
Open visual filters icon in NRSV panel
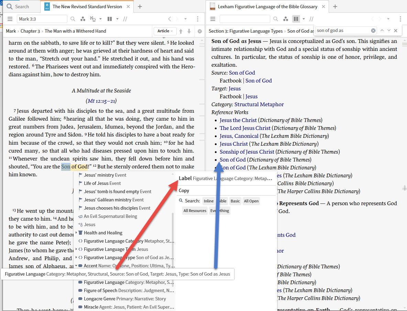83,19
